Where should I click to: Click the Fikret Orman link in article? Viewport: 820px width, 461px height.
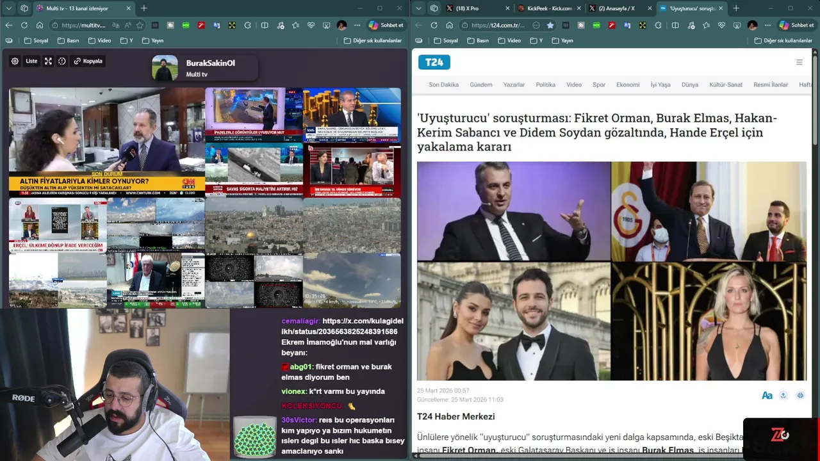(x=469, y=450)
